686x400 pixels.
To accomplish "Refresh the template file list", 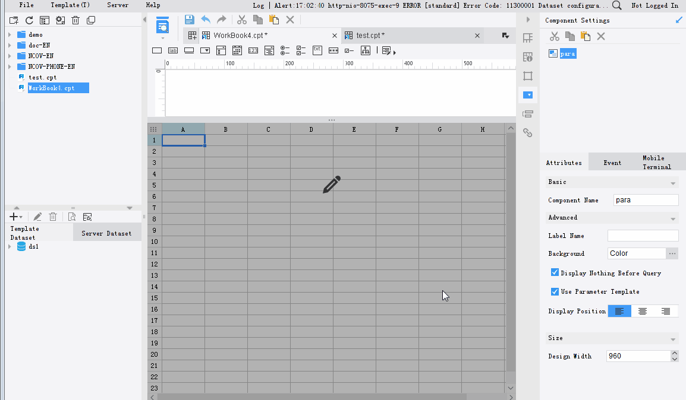I will [29, 20].
